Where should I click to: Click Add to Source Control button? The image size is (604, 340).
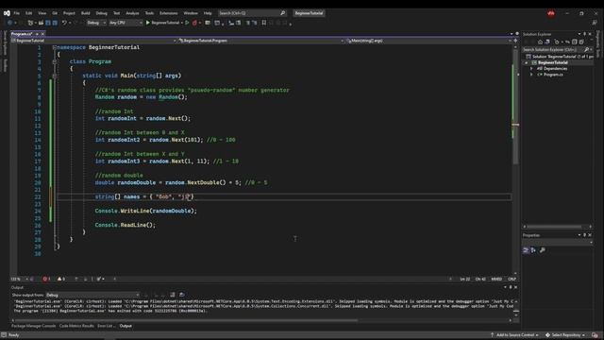click(x=514, y=335)
